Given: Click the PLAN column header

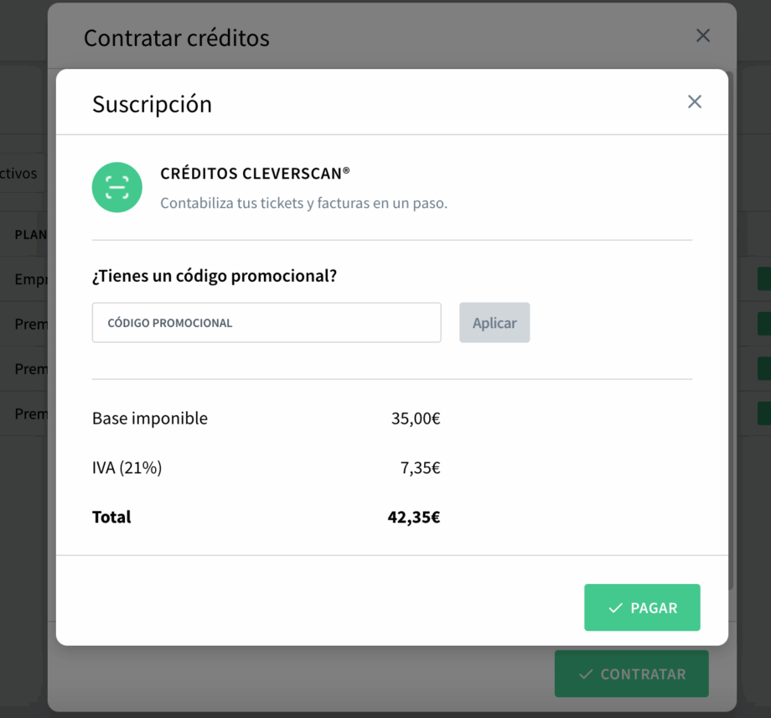Looking at the screenshot, I should click(30, 235).
